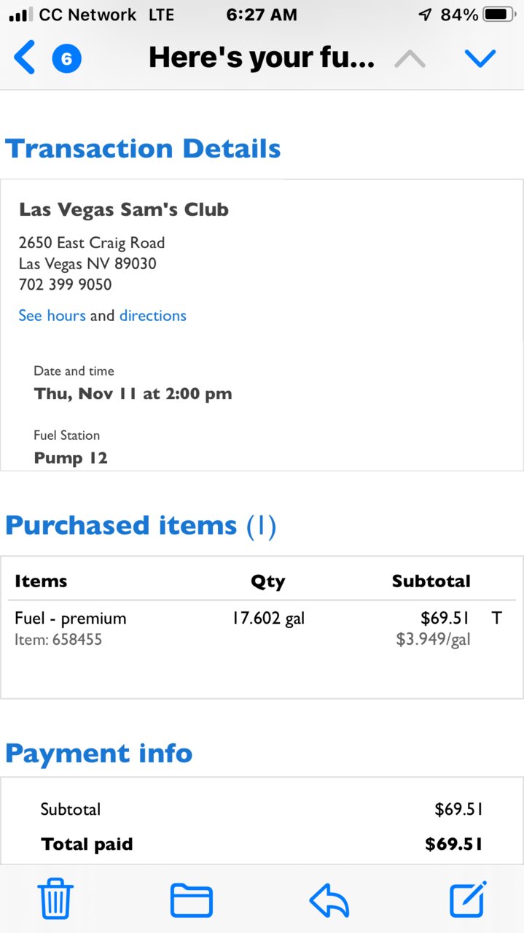Select the Fuel - premium item row

pos(262,629)
